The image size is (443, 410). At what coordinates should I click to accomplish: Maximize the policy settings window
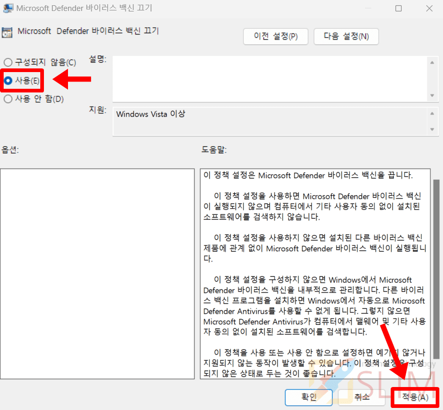tap(399, 8)
